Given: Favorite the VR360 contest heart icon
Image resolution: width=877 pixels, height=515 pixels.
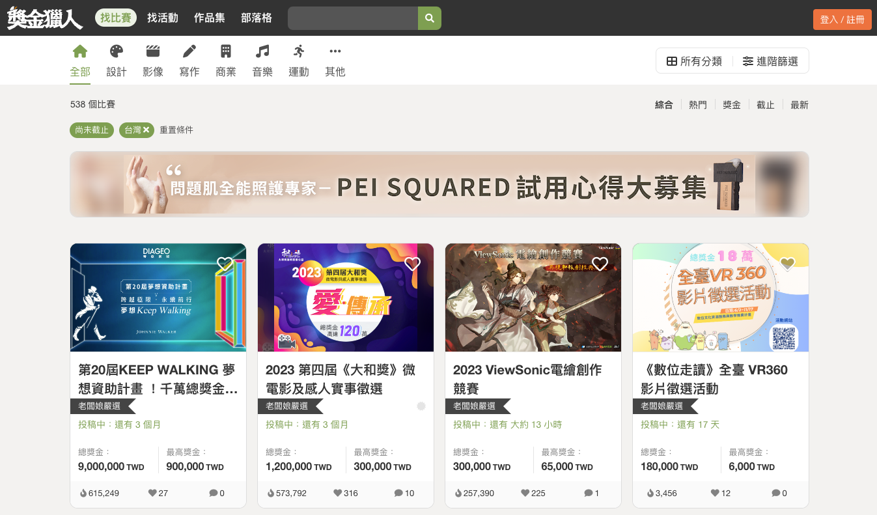Looking at the screenshot, I should click(787, 264).
